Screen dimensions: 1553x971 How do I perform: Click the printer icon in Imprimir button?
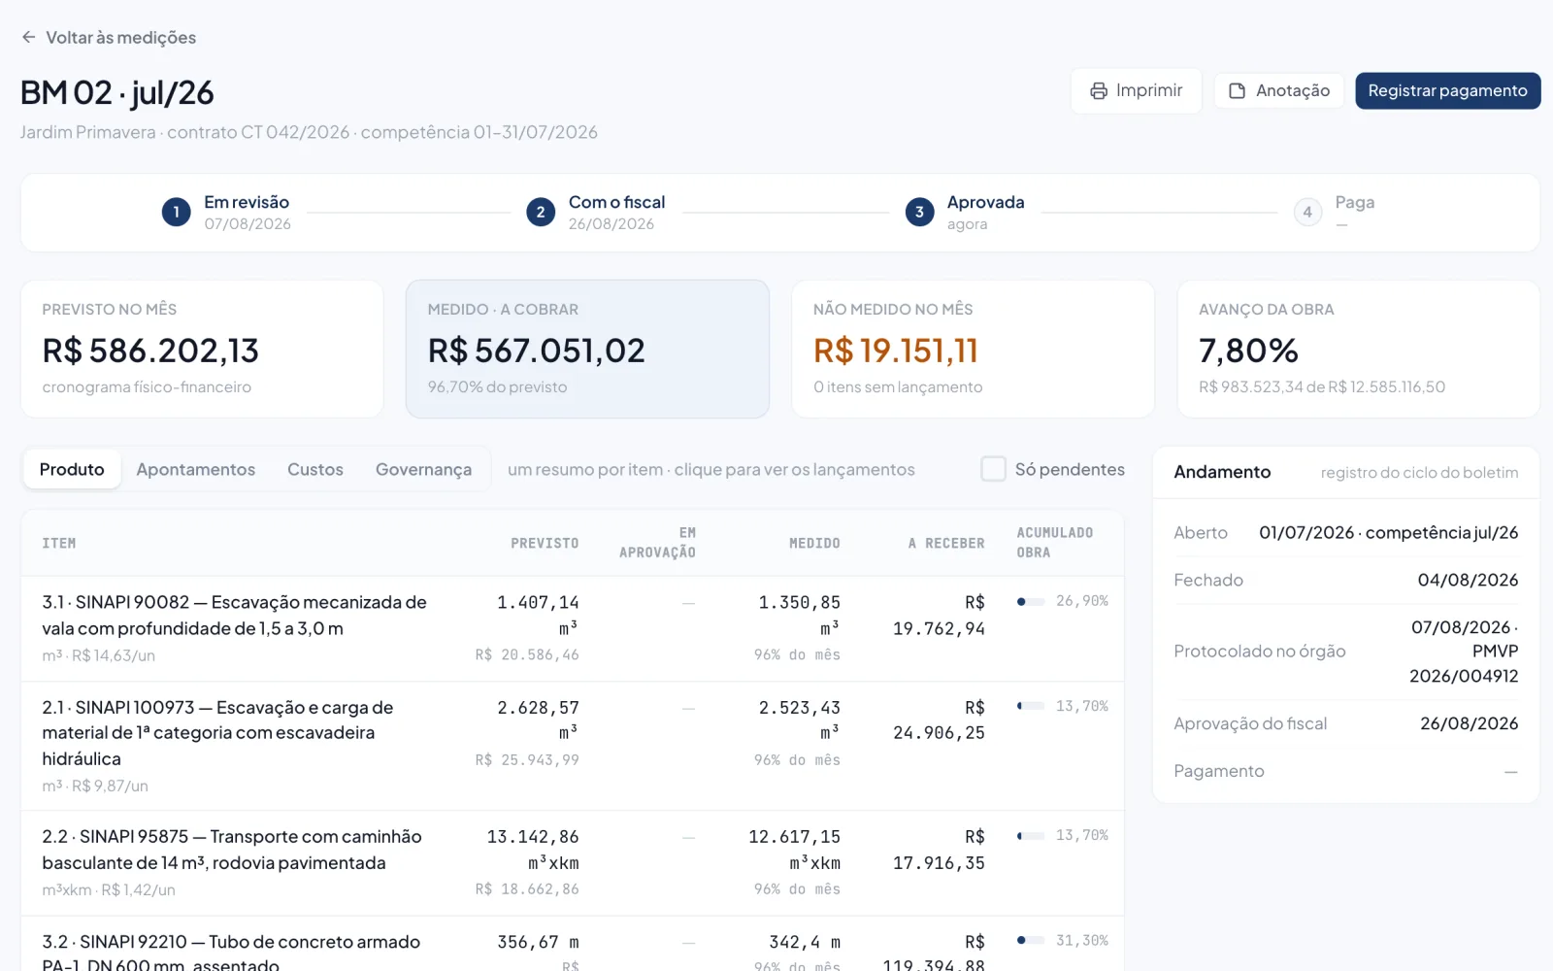[x=1099, y=90]
